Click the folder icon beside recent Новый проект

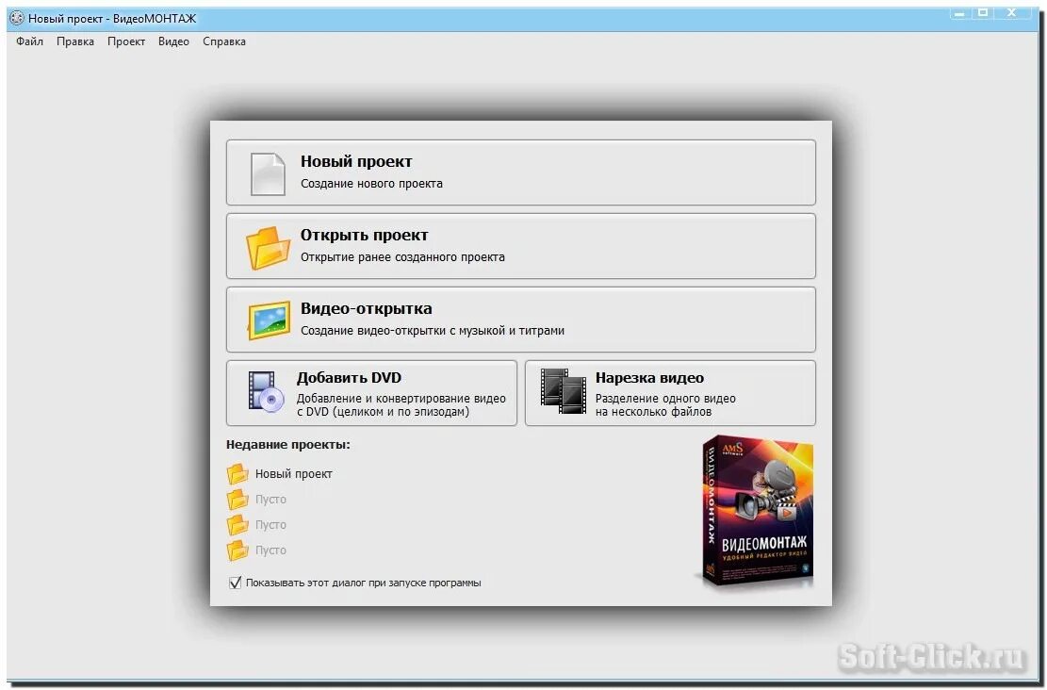pos(237,474)
